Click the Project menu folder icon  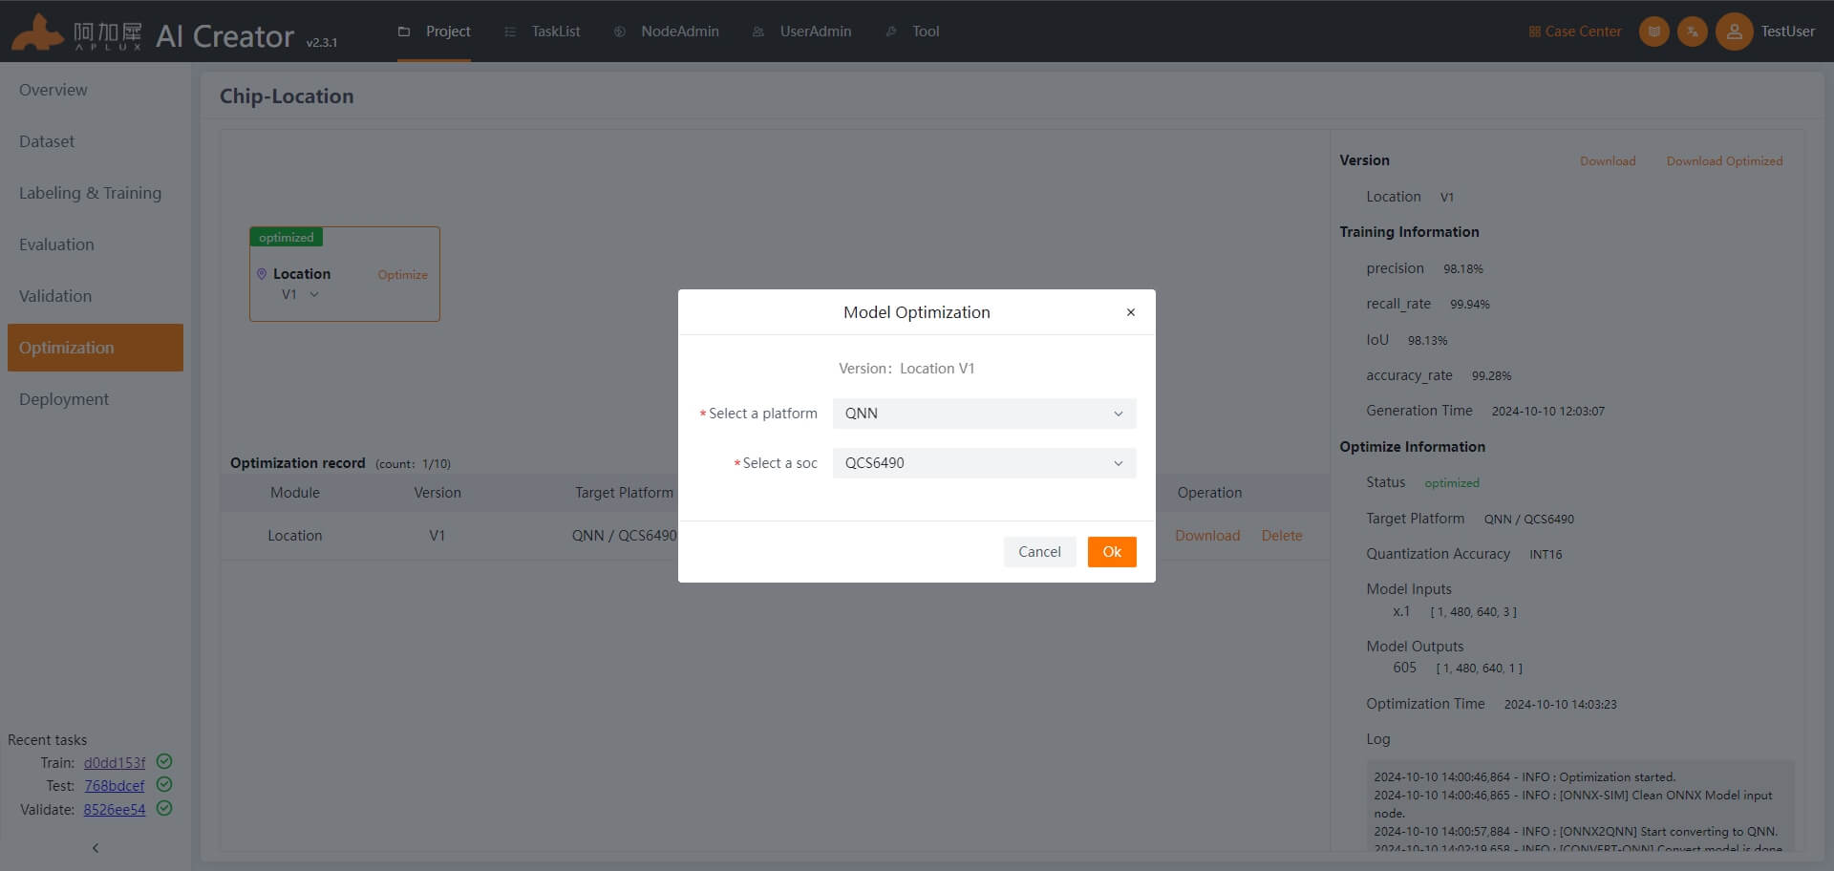(x=404, y=32)
